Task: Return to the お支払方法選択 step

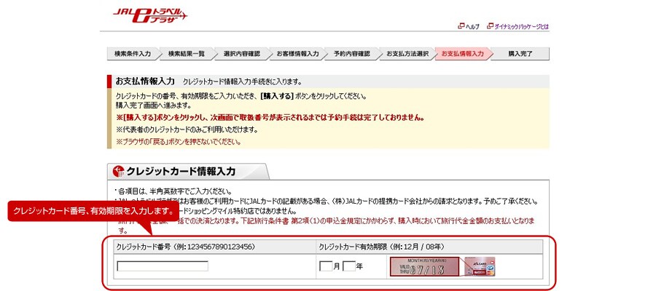Action: (x=407, y=54)
